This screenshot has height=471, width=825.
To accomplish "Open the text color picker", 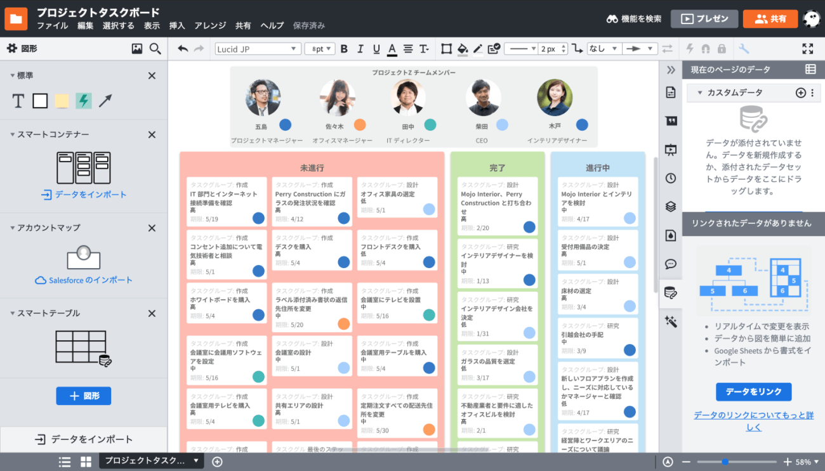I will 392,49.
